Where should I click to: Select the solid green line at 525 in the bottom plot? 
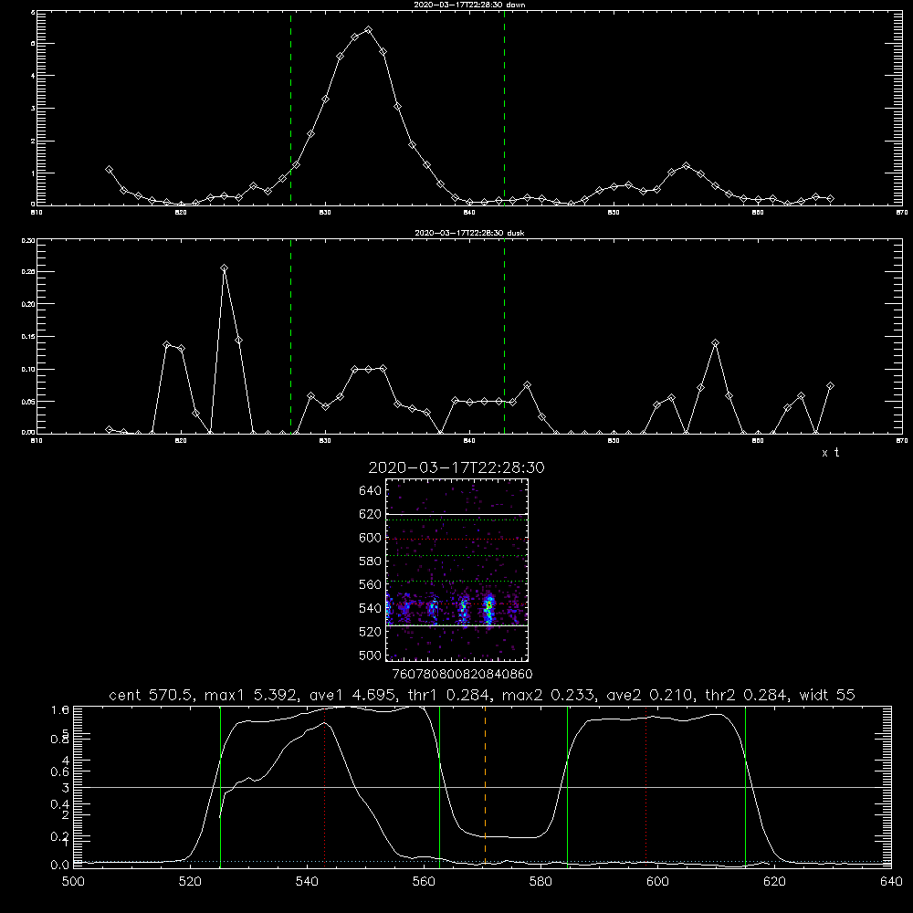[x=220, y=786]
